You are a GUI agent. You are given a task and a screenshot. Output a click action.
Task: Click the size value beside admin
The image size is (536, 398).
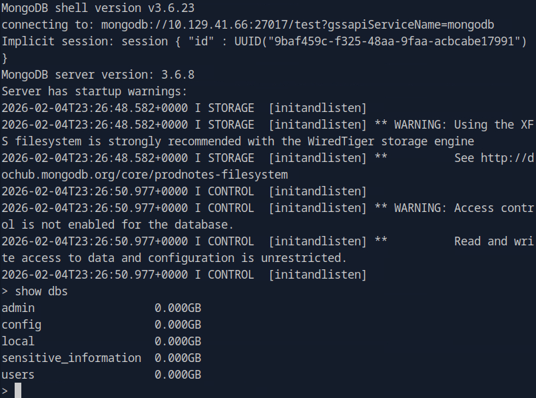click(x=178, y=308)
